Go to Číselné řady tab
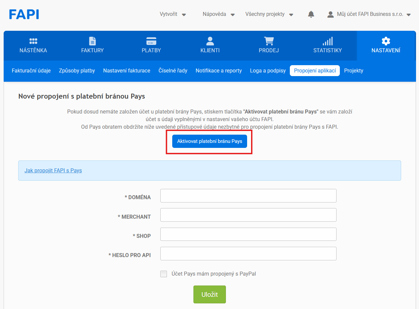The height and width of the screenshot is (309, 419). click(173, 70)
